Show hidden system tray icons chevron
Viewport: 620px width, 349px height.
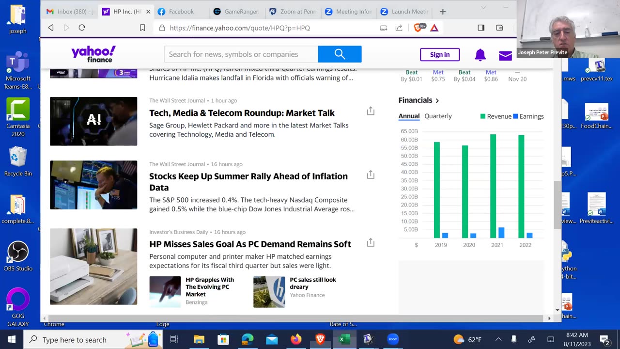pyautogui.click(x=498, y=339)
